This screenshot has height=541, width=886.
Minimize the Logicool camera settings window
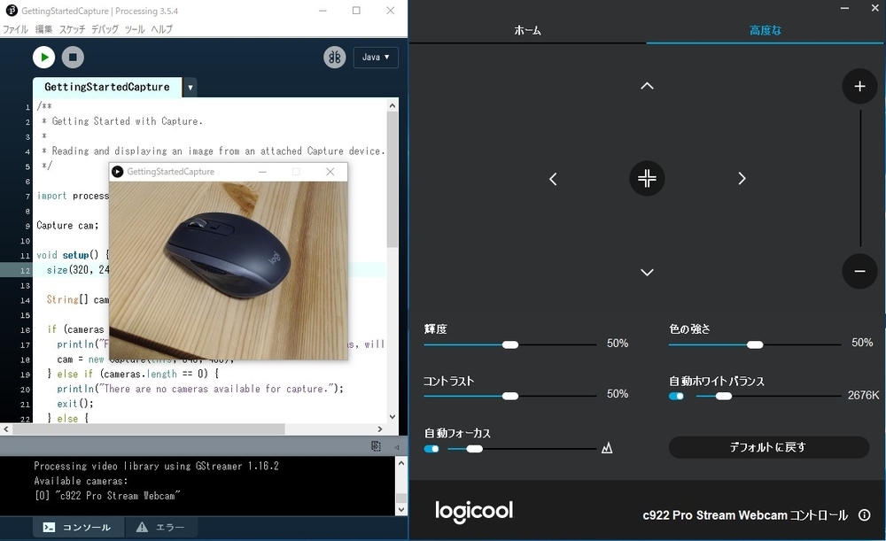(844, 8)
